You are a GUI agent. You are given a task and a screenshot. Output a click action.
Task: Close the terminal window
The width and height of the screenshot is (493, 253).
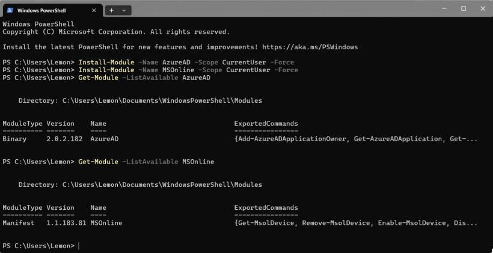(x=482, y=8)
